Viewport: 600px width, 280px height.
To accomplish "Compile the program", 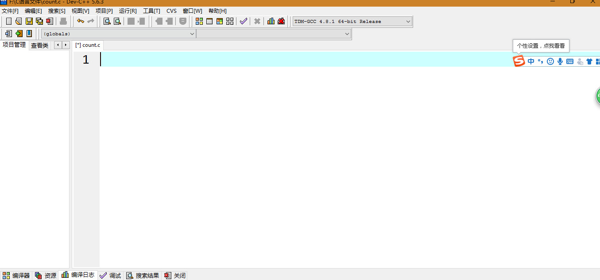I will (199, 21).
